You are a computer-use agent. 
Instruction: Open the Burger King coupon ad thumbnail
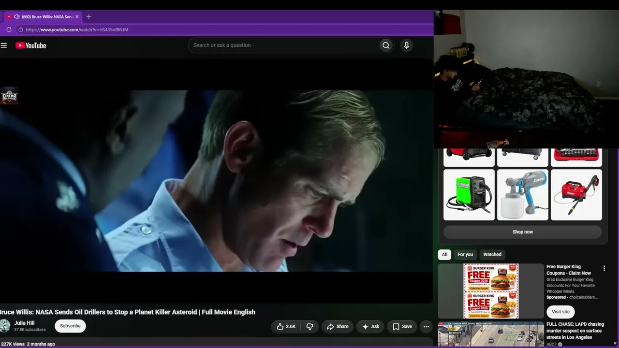491,291
